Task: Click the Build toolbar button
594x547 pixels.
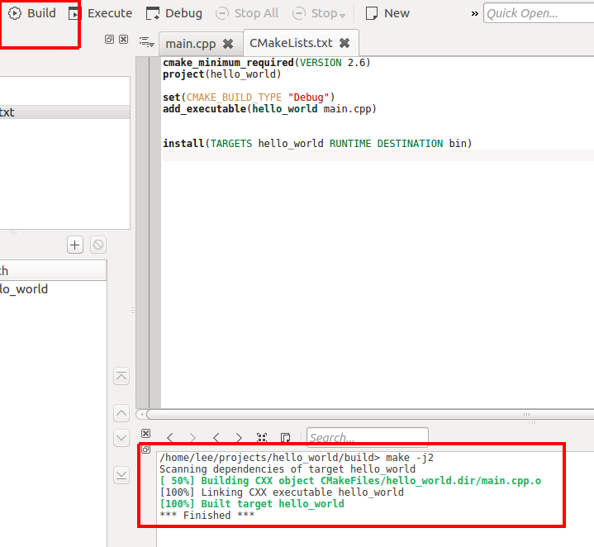Action: click(32, 13)
